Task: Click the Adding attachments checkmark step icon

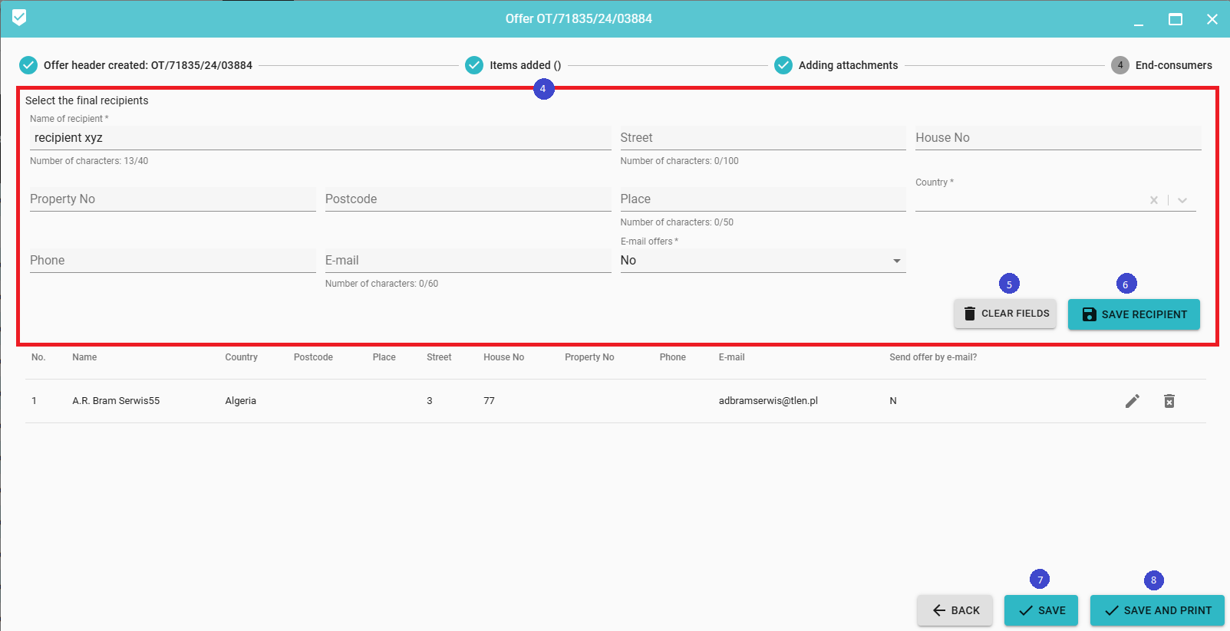Action: (783, 65)
